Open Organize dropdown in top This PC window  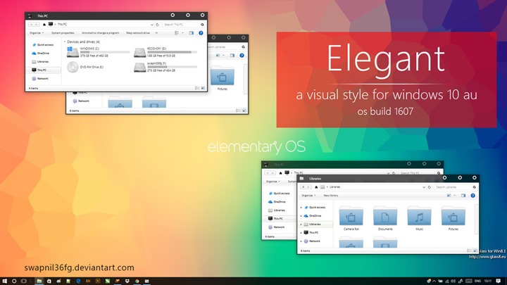pos(37,33)
